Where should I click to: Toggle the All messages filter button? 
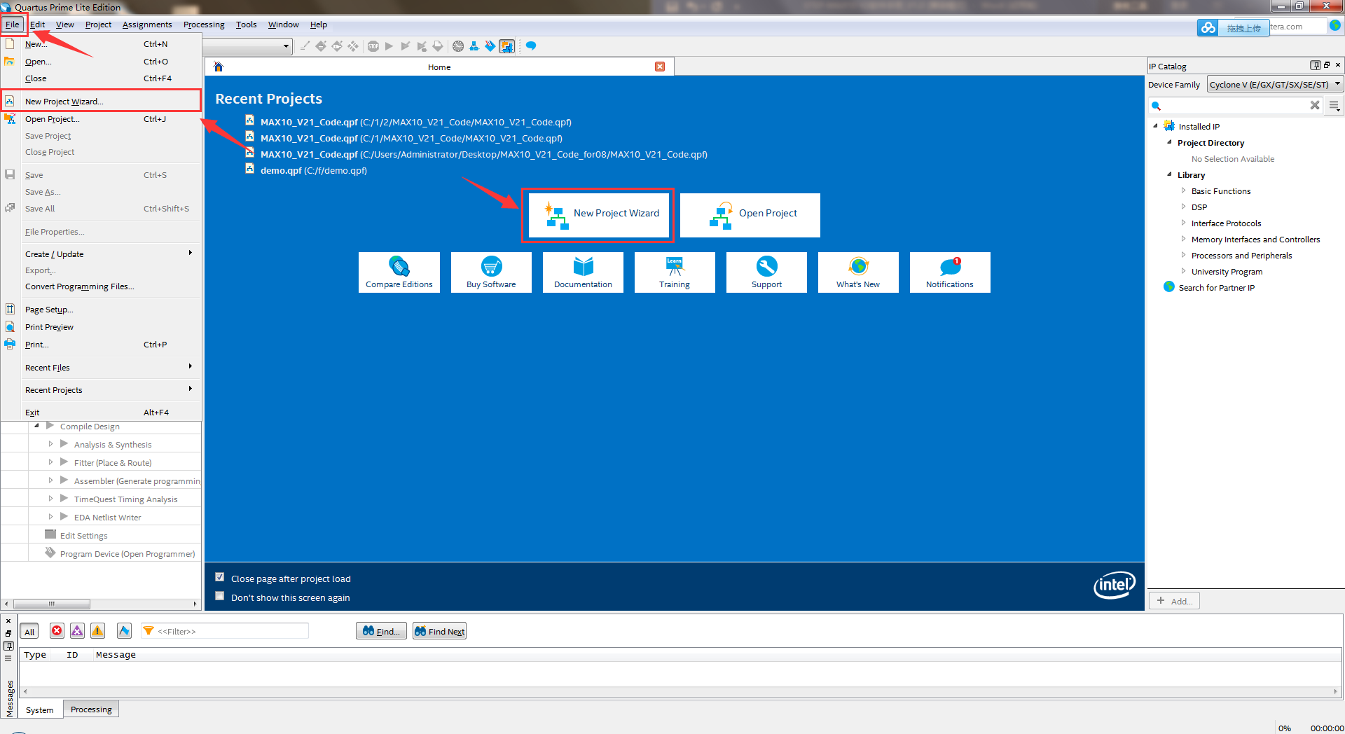click(x=29, y=632)
